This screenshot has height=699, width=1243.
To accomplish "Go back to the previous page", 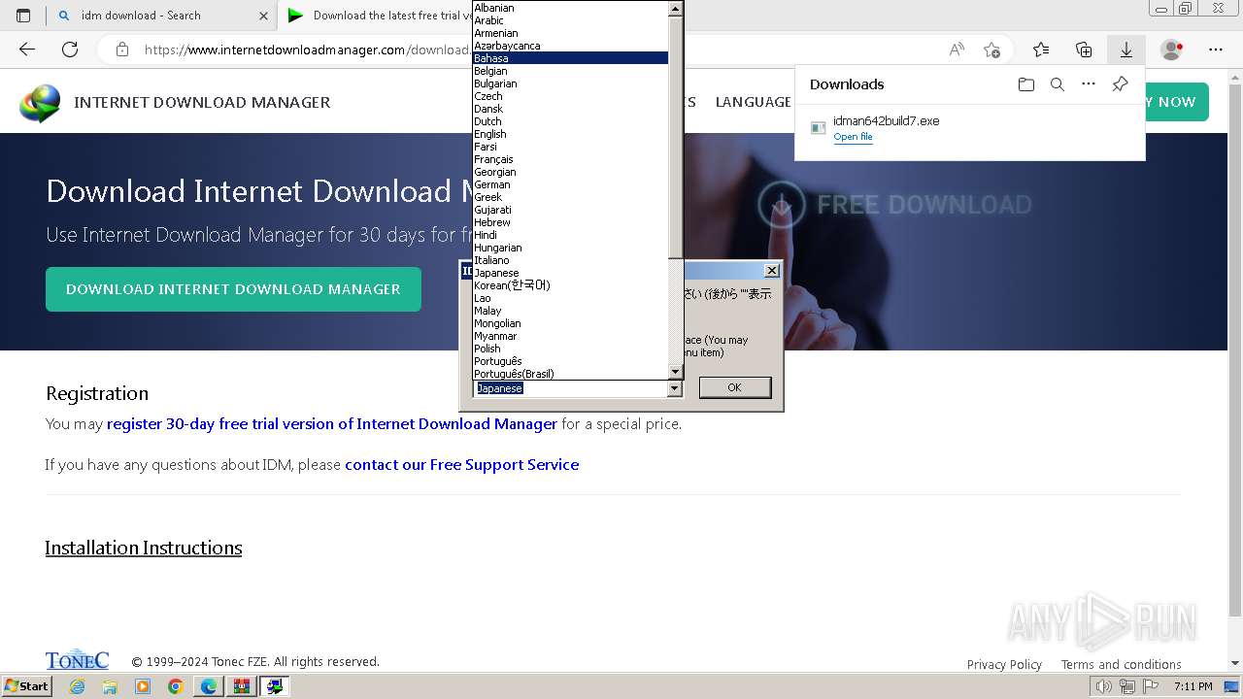I will (27, 50).
